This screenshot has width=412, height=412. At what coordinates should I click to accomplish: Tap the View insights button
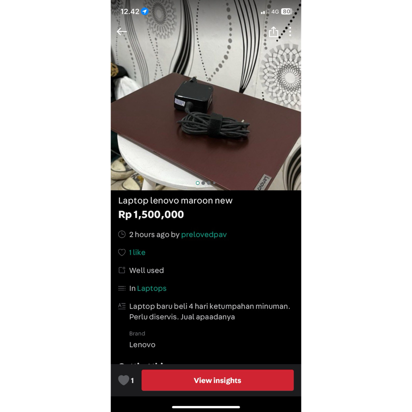pos(218,380)
